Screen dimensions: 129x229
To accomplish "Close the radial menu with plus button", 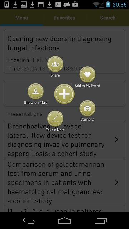I will (64, 94).
